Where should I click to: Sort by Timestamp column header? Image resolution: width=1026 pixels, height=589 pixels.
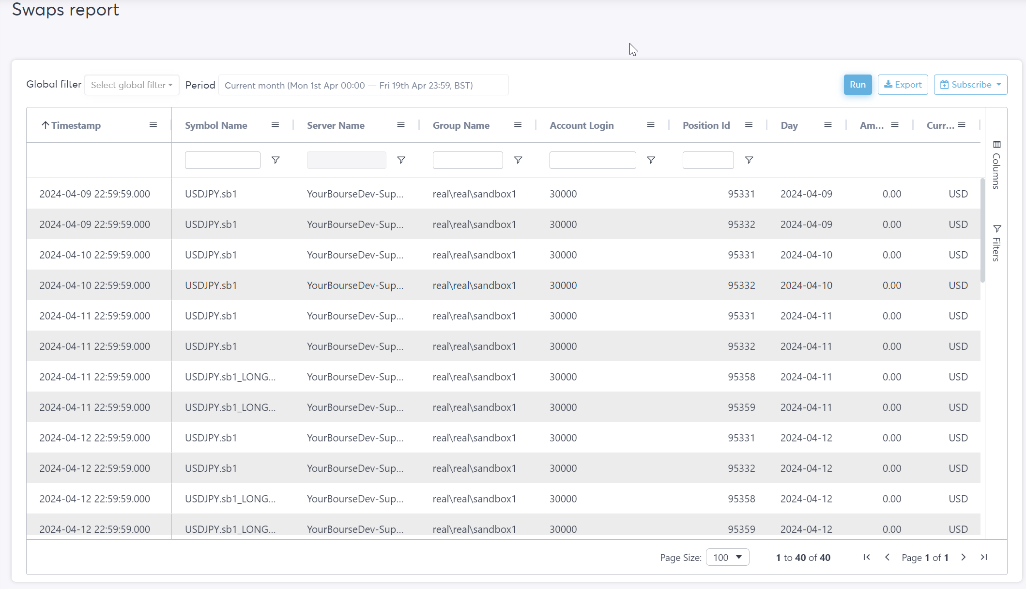tap(76, 125)
